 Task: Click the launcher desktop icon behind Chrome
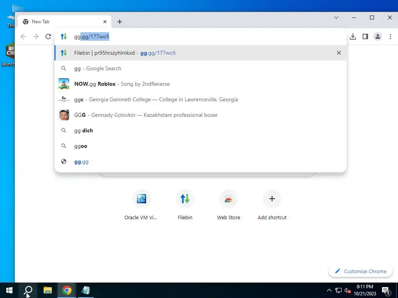(7, 54)
